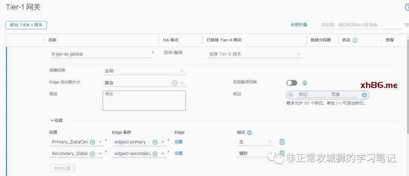Open the primary location mode dropdown
Image resolution: width=409 pixels, height=176 pixels.
click(x=255, y=142)
